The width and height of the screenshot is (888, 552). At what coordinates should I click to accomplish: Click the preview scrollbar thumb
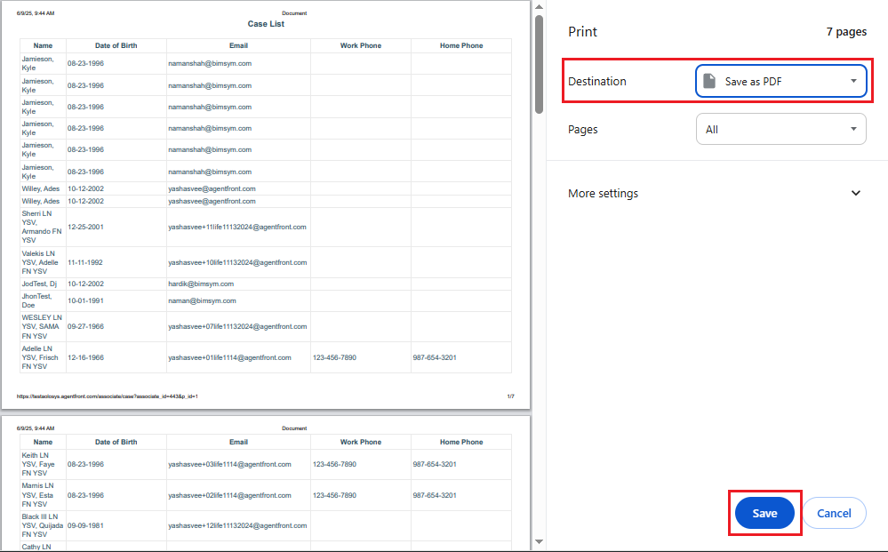tap(539, 64)
